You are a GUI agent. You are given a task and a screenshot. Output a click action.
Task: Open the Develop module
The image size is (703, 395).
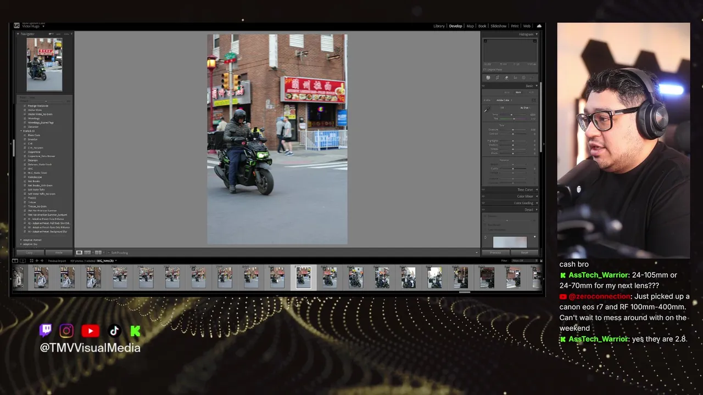(x=455, y=26)
